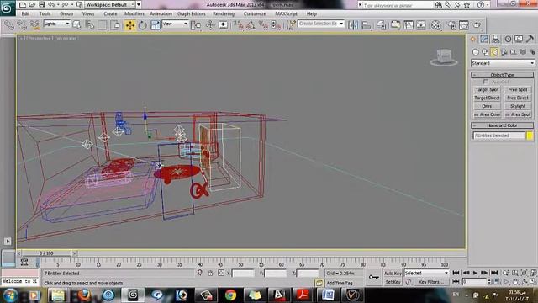
Task: Collapse the Object Type rollout
Action: tap(503, 75)
